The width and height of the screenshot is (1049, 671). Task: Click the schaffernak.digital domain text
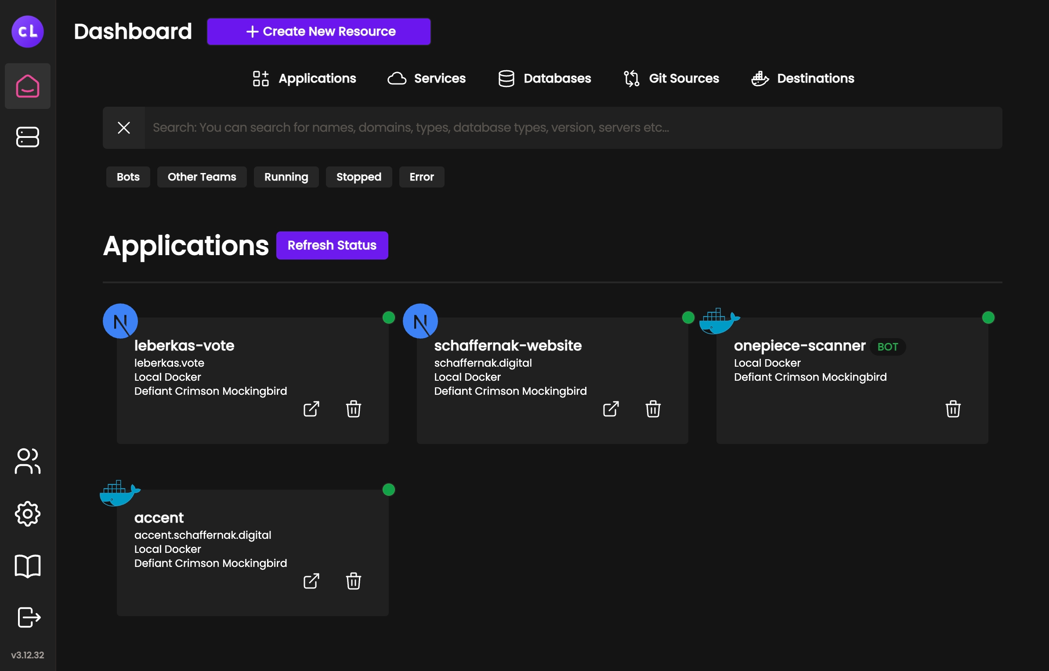[483, 363]
